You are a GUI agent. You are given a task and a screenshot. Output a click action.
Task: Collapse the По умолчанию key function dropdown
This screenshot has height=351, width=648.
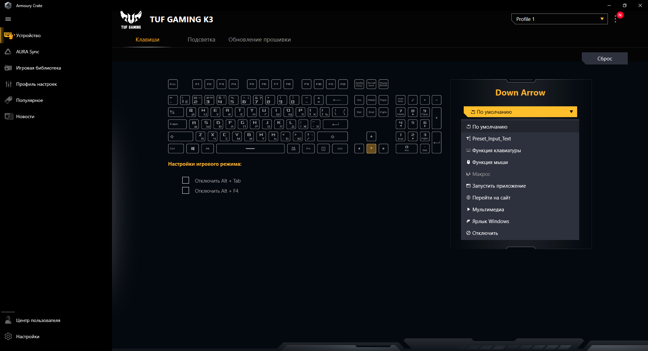[x=520, y=112]
